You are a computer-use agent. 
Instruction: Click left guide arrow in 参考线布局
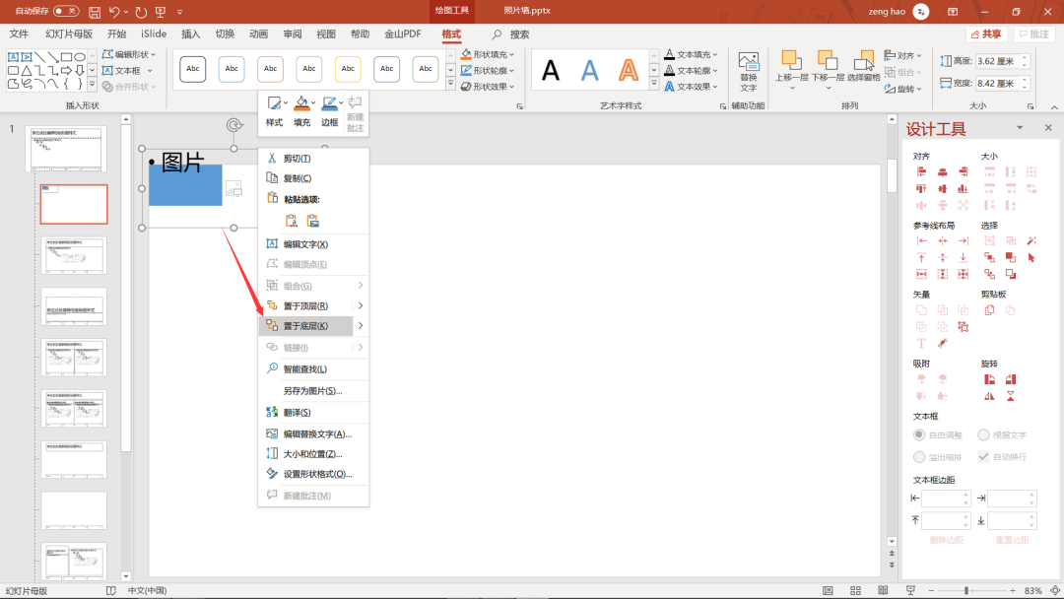921,240
